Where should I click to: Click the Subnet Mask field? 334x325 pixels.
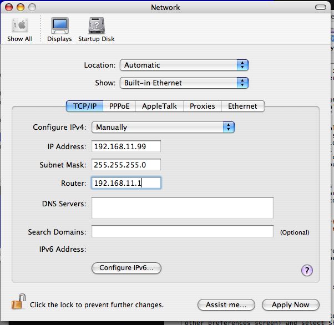126,165
